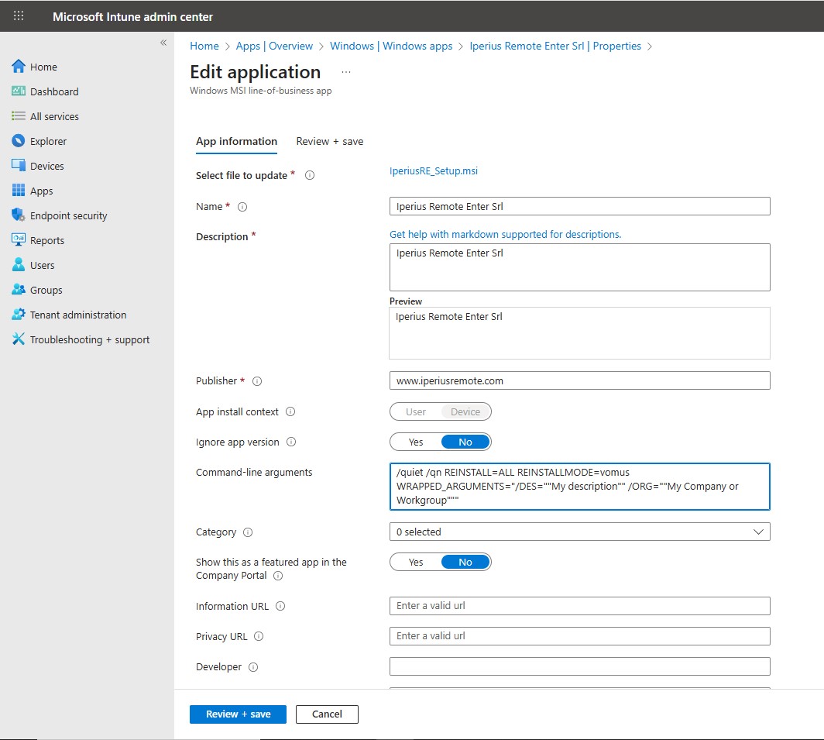Select Device for App install context

click(465, 412)
